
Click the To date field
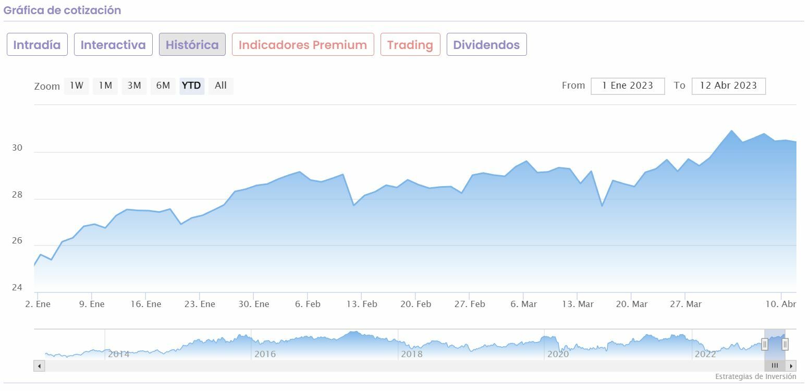(x=728, y=86)
